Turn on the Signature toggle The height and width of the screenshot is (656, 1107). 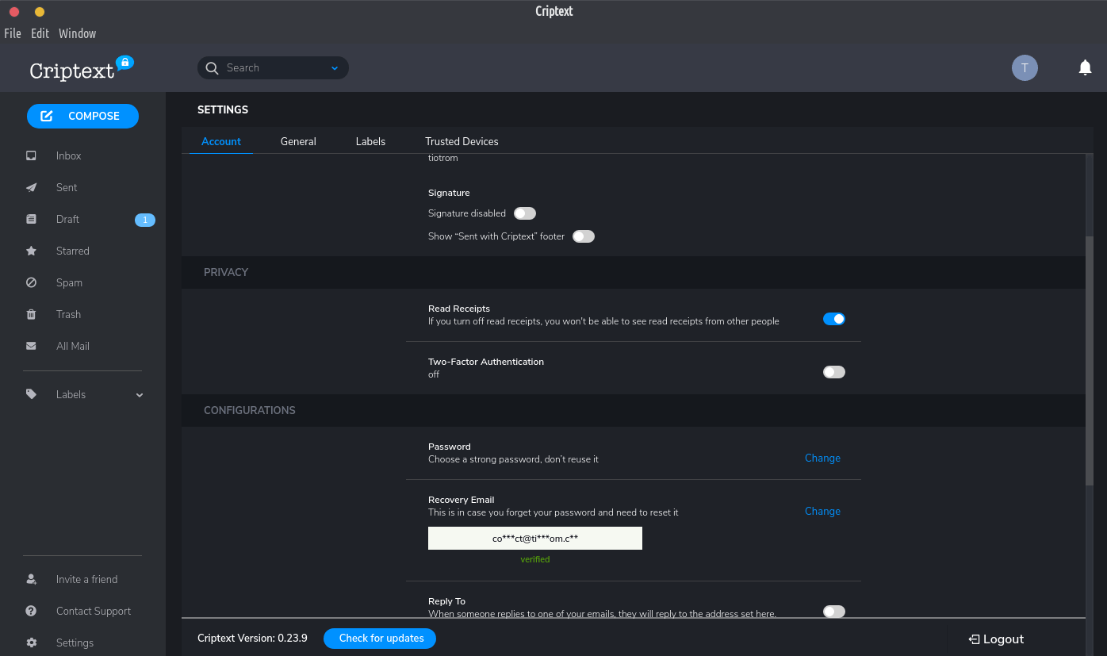[x=524, y=213]
